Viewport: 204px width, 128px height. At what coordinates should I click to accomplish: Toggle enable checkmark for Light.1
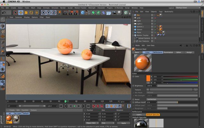coord(155,24)
